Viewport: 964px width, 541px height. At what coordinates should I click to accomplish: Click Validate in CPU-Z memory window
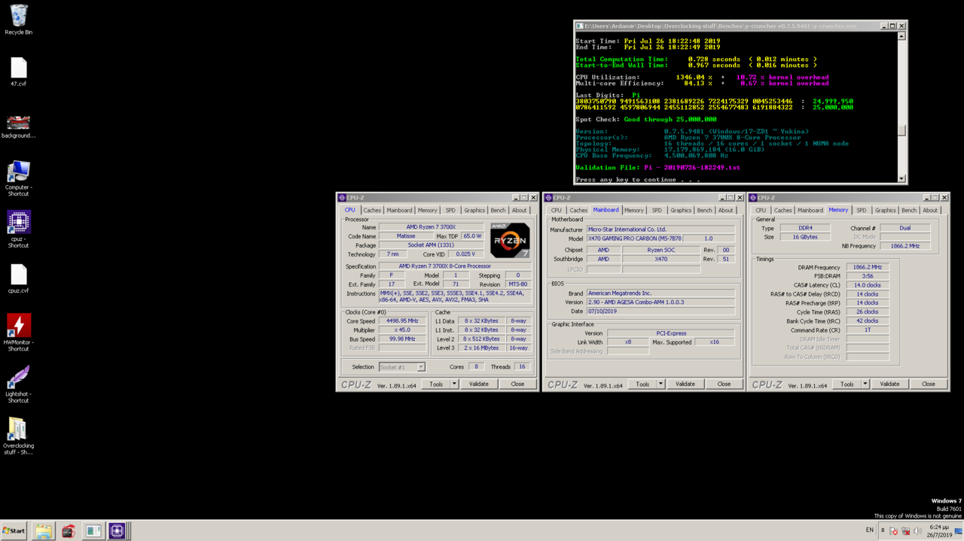point(890,384)
